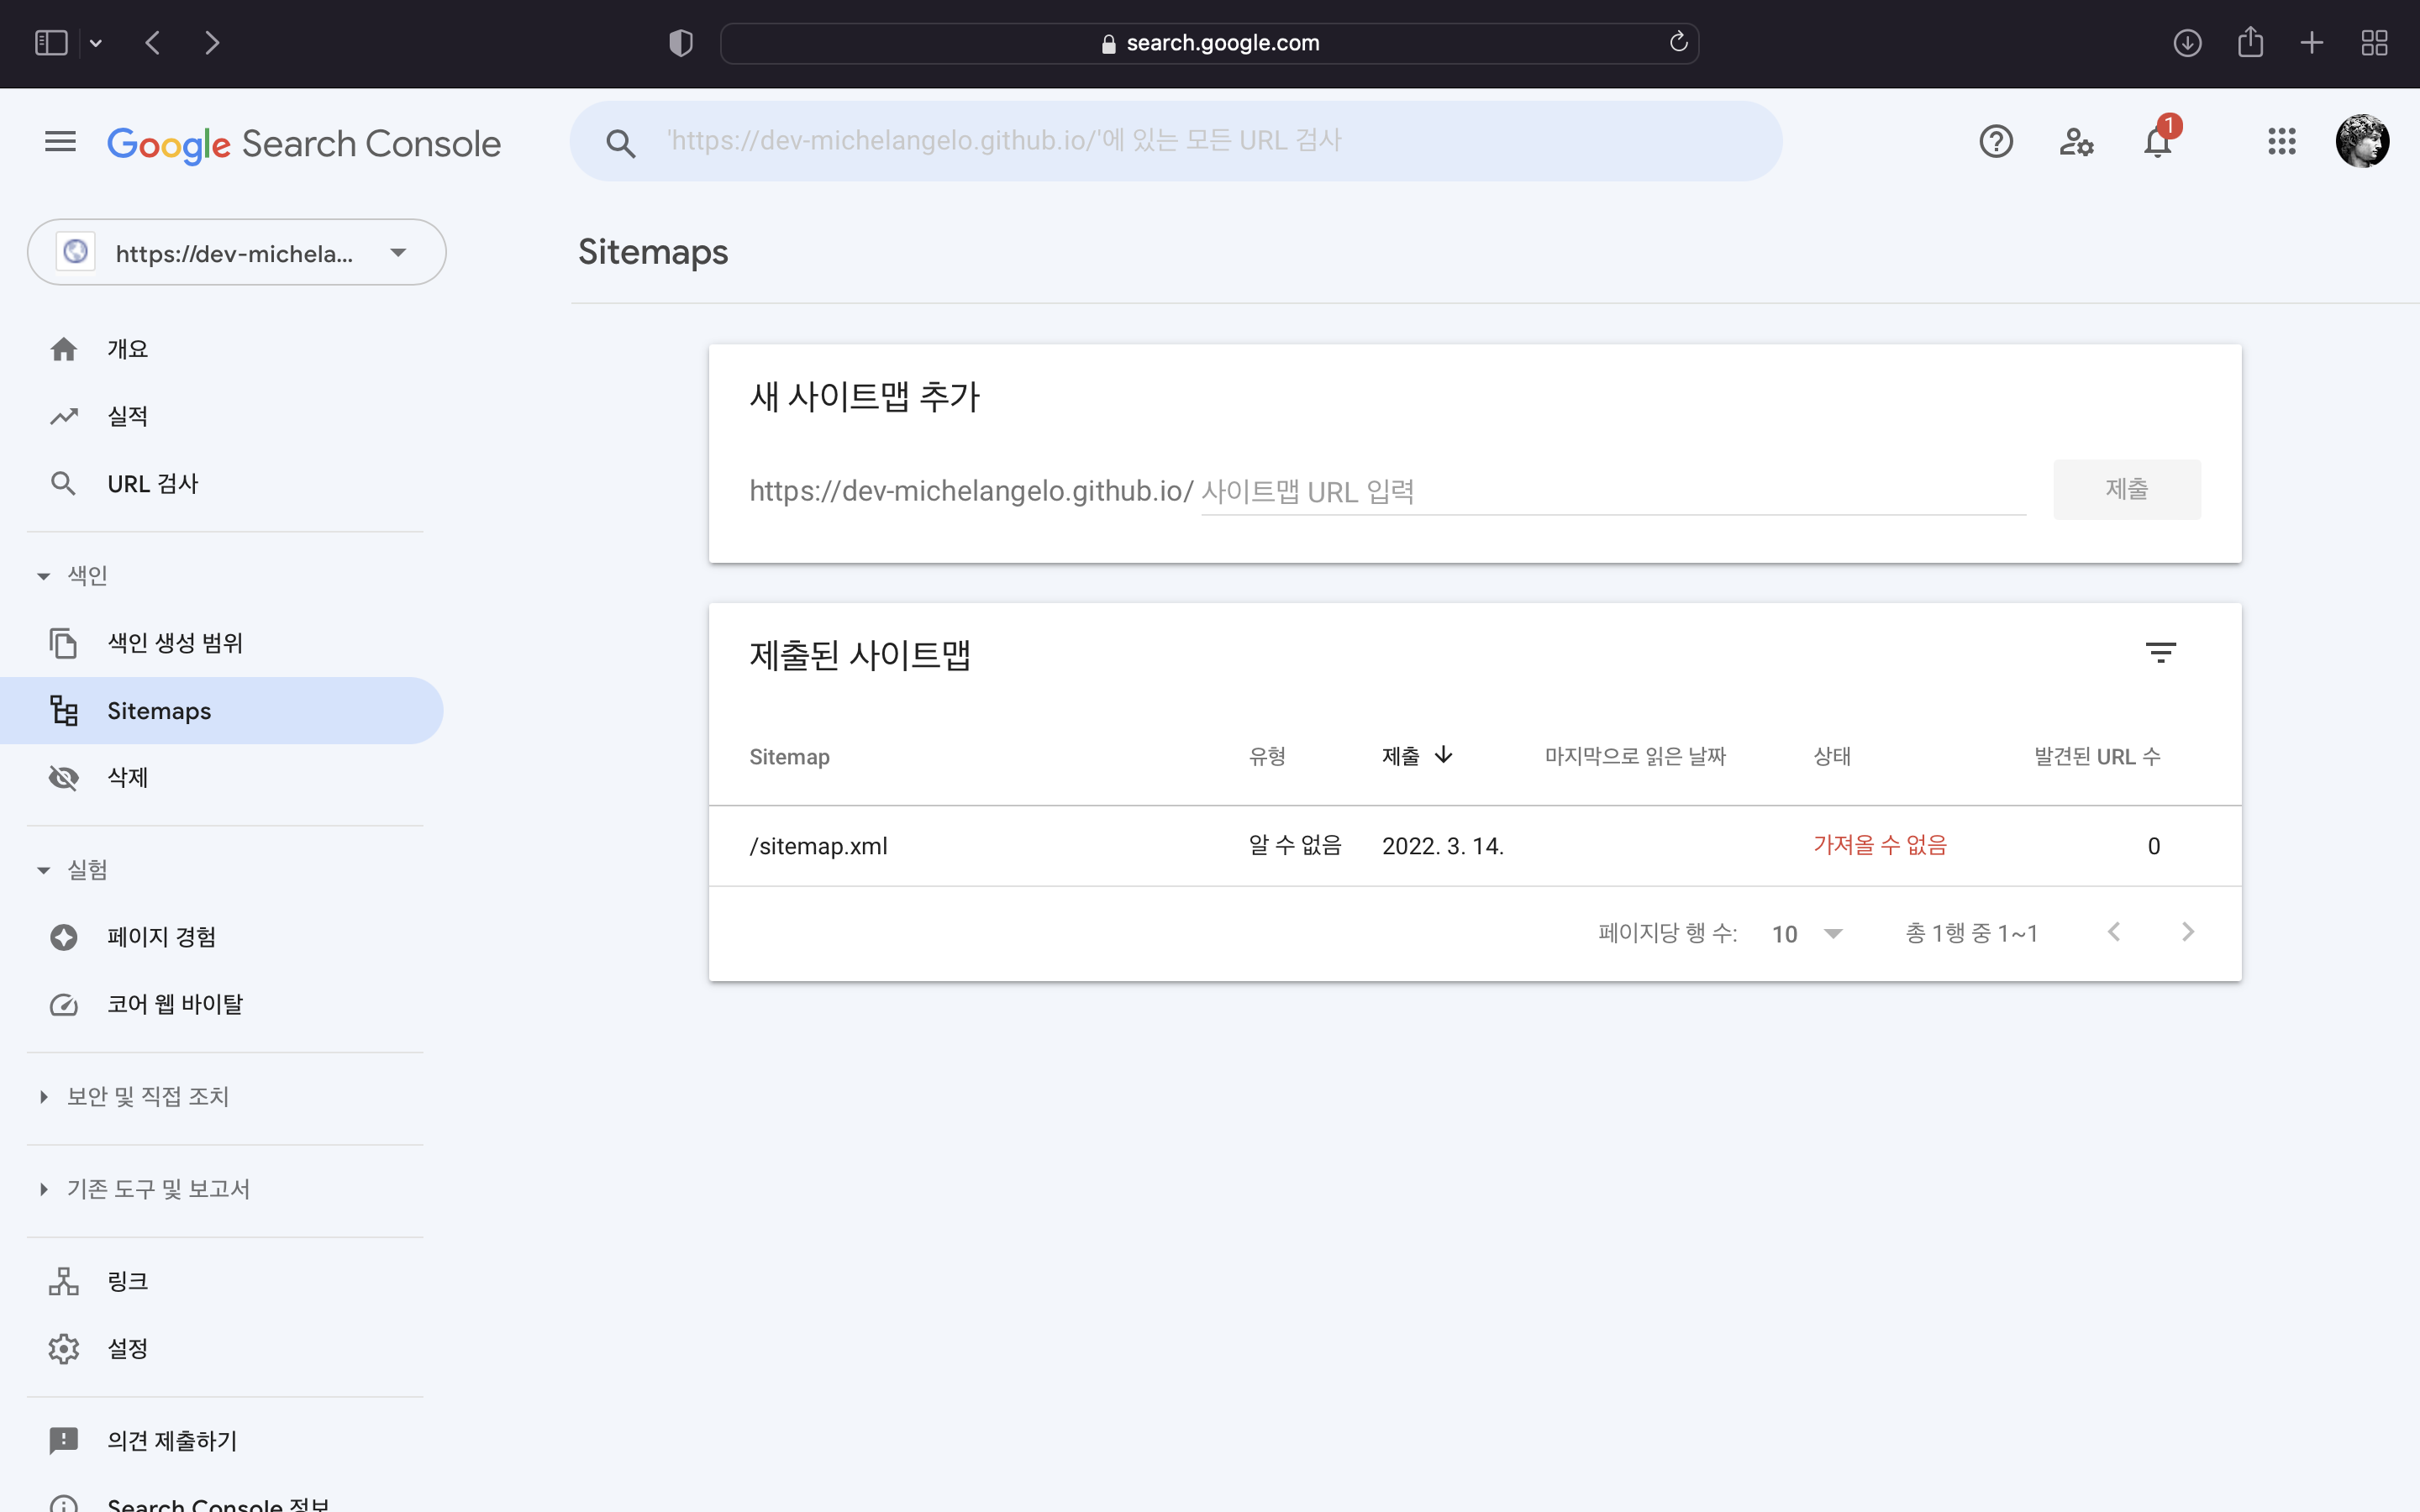Open the 개요 overview page
The width and height of the screenshot is (2420, 1512).
(127, 348)
